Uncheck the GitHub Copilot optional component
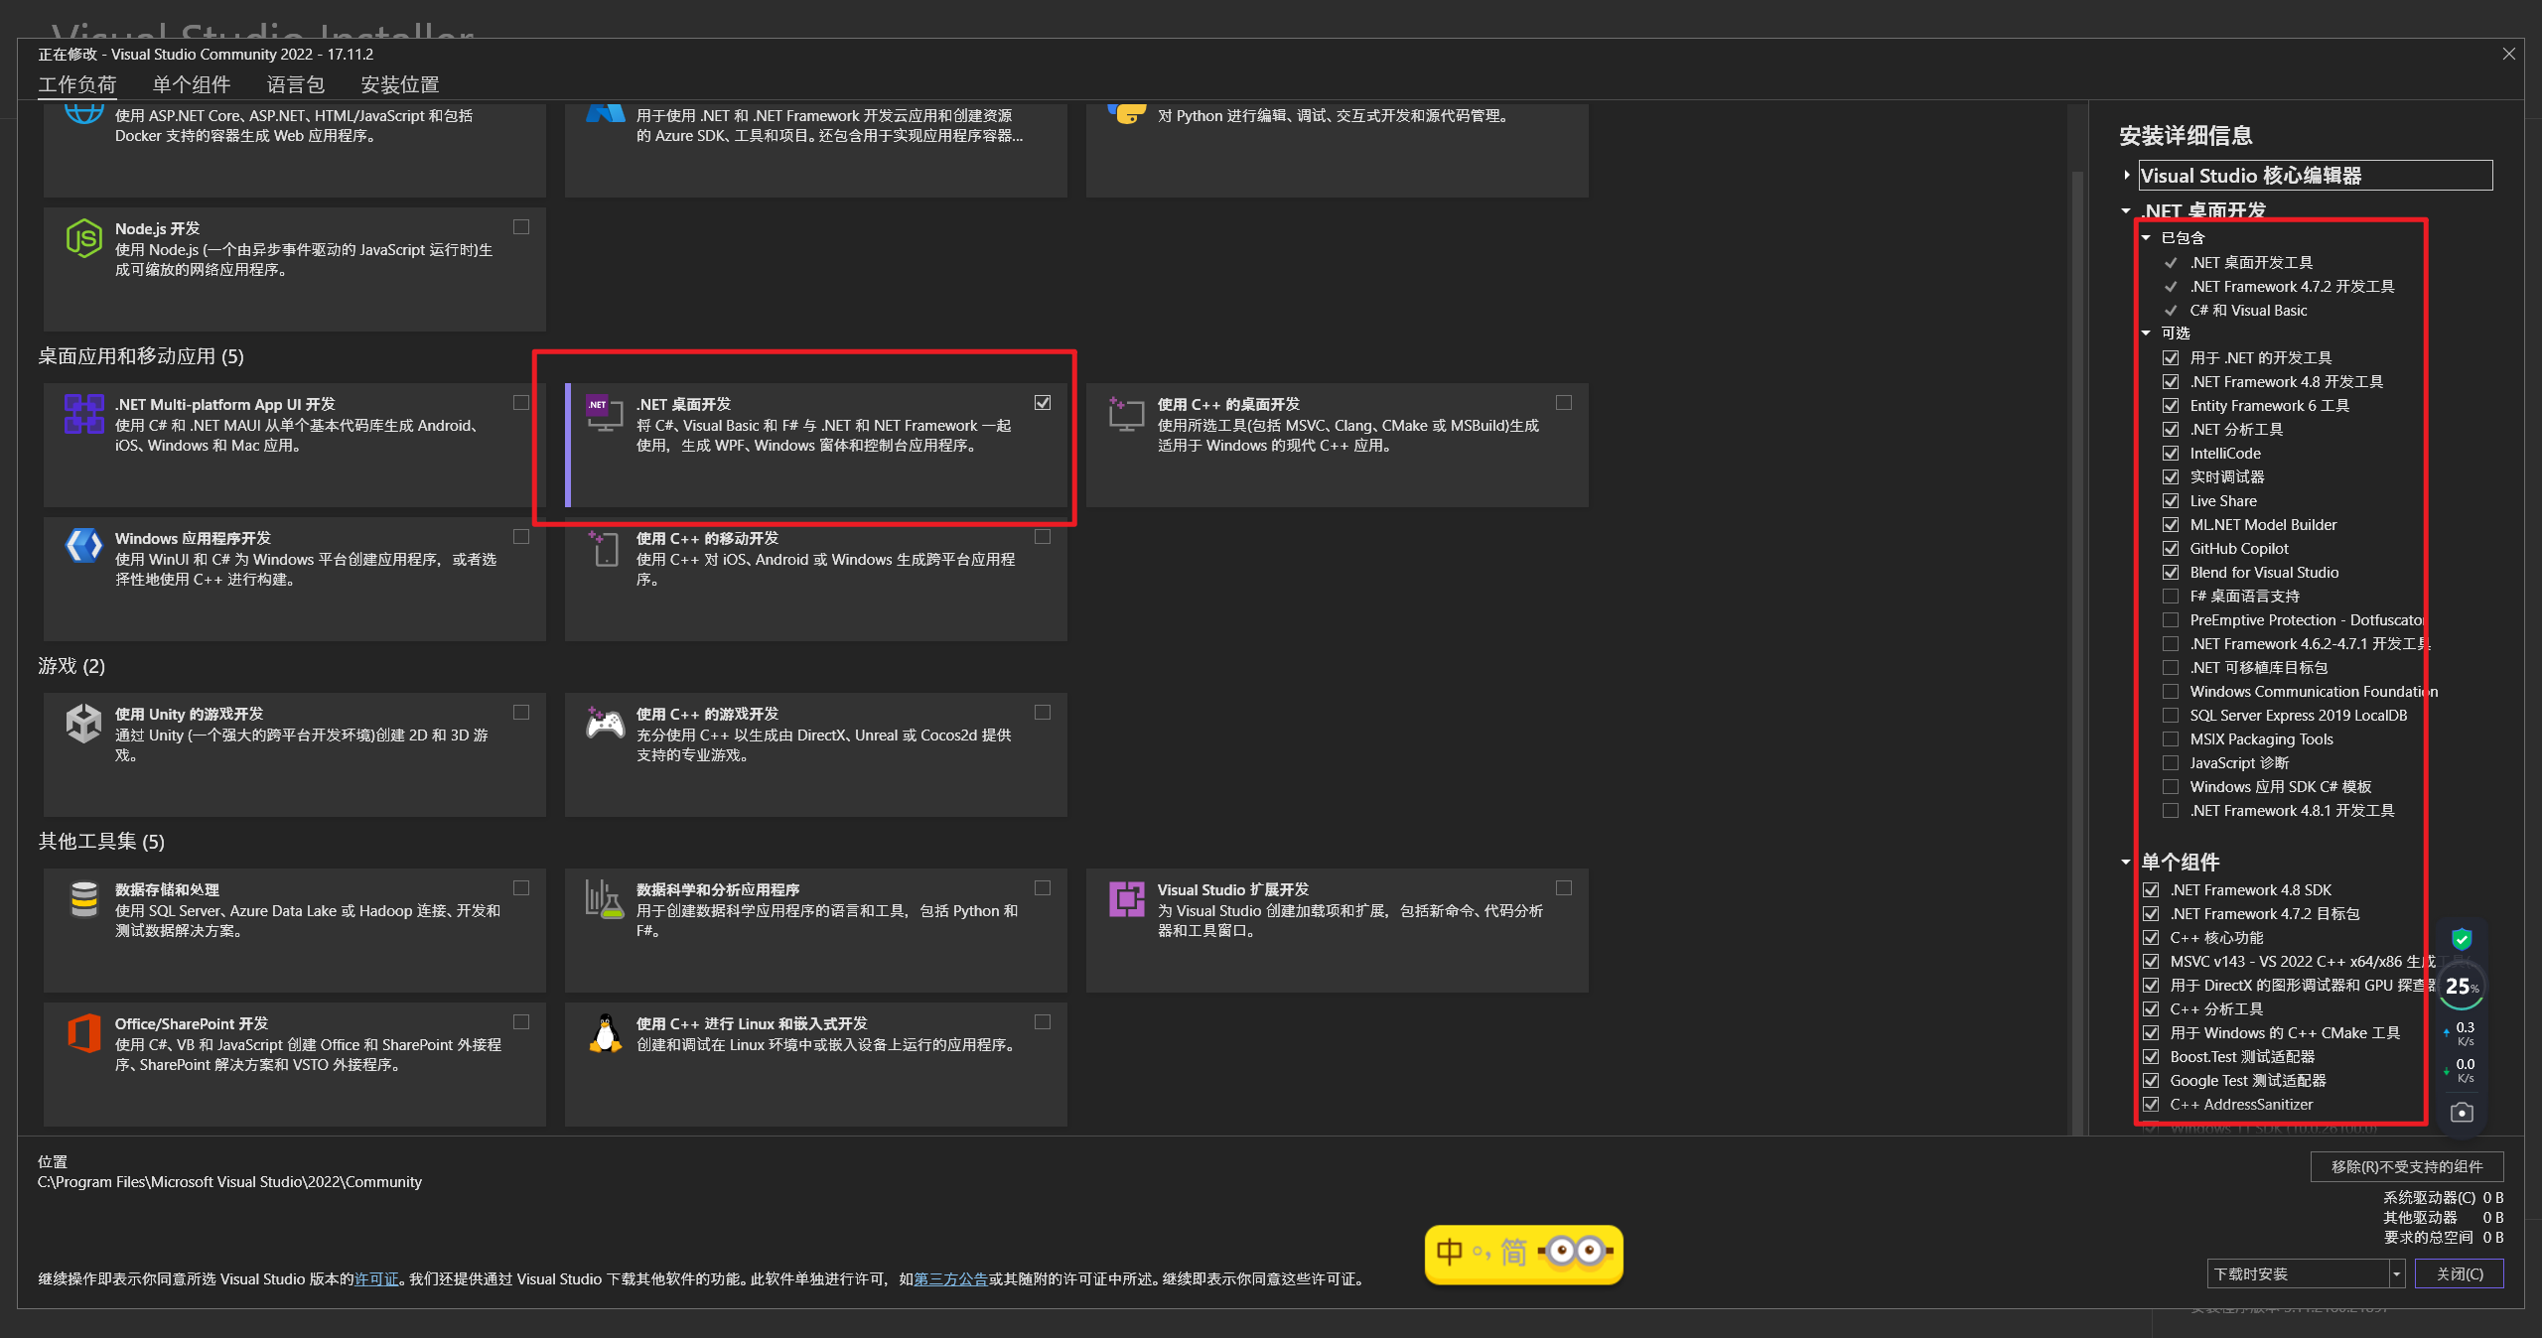This screenshot has width=2542, height=1338. [x=2171, y=549]
